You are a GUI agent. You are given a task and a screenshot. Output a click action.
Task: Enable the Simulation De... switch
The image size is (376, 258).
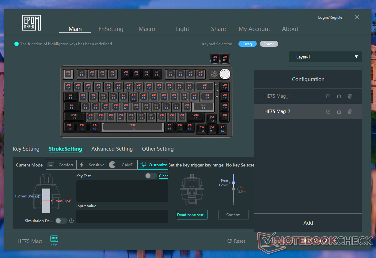click(x=61, y=221)
